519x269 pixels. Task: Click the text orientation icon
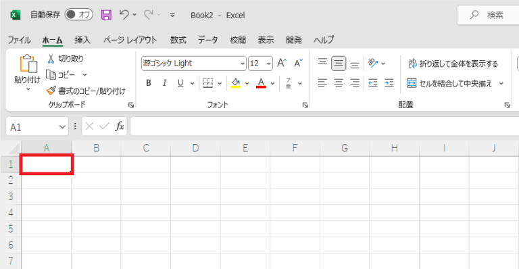coord(373,63)
